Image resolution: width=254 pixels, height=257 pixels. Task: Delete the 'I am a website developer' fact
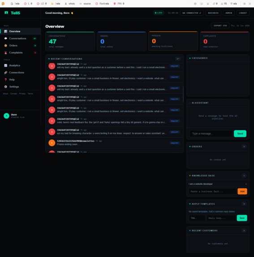(246, 184)
